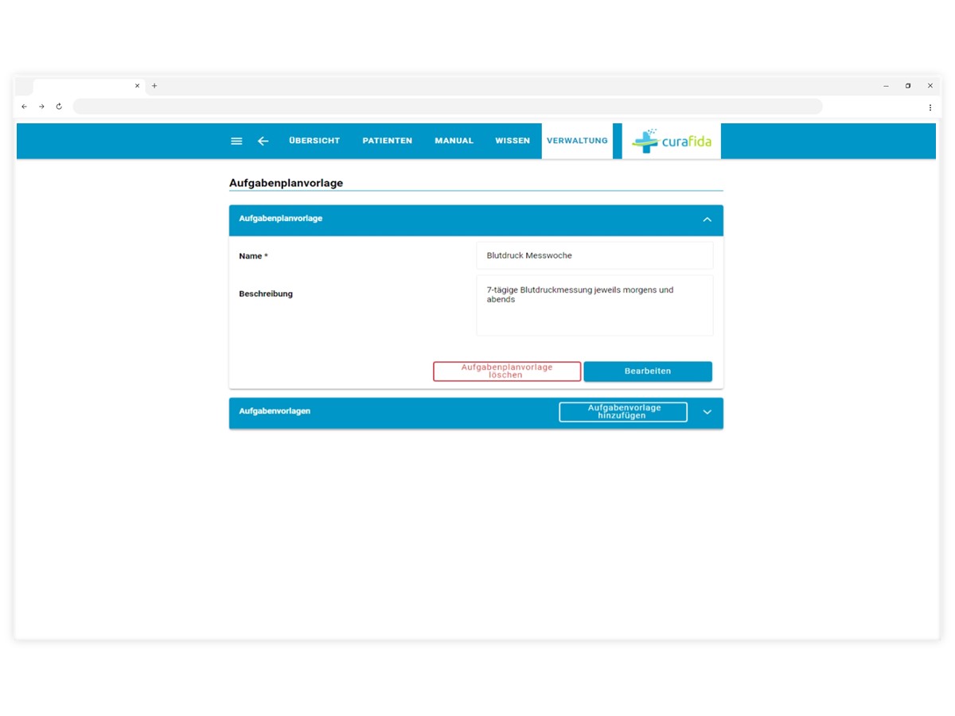Click the Beschreibung label
The width and height of the screenshot is (955, 716).
point(266,294)
